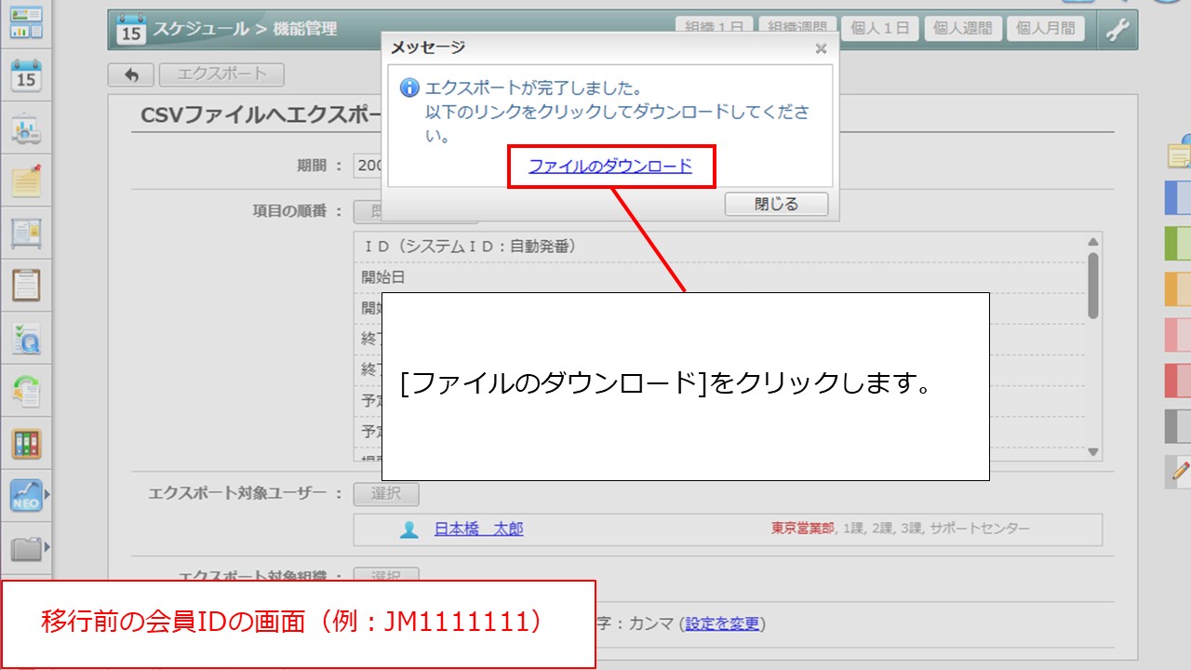Switch to 組織週間 view
This screenshot has height=670, width=1191.
click(798, 26)
